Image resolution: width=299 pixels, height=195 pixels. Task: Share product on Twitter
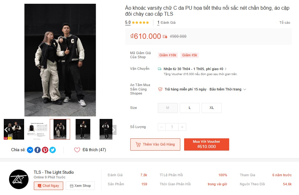53,150
